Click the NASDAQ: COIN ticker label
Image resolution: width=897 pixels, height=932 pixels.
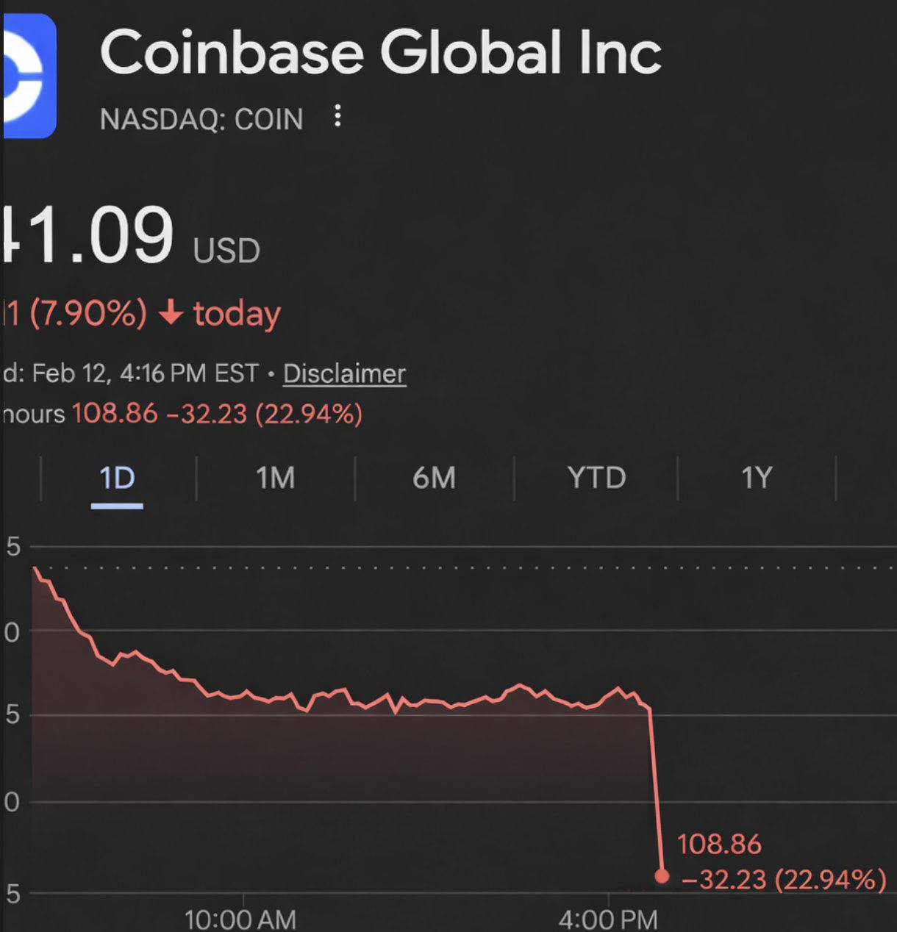tap(201, 119)
